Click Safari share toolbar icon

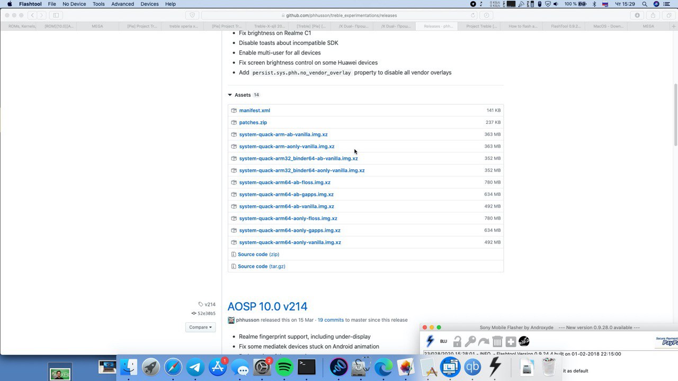653,15
